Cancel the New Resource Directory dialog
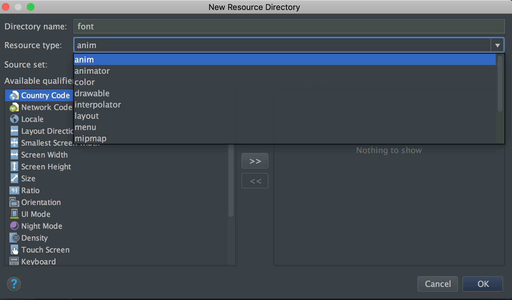Image resolution: width=512 pixels, height=300 pixels. pyautogui.click(x=437, y=284)
